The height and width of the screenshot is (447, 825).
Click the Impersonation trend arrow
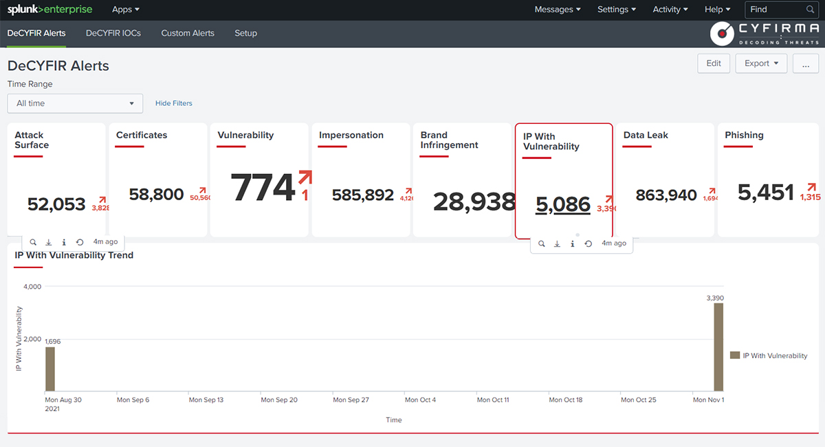(408, 191)
